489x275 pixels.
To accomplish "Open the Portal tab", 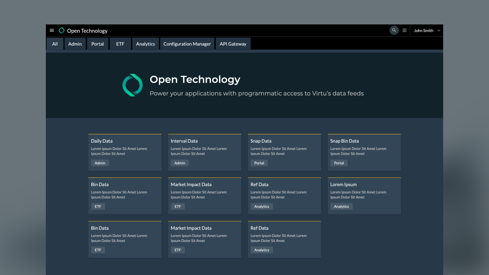I will click(x=98, y=44).
